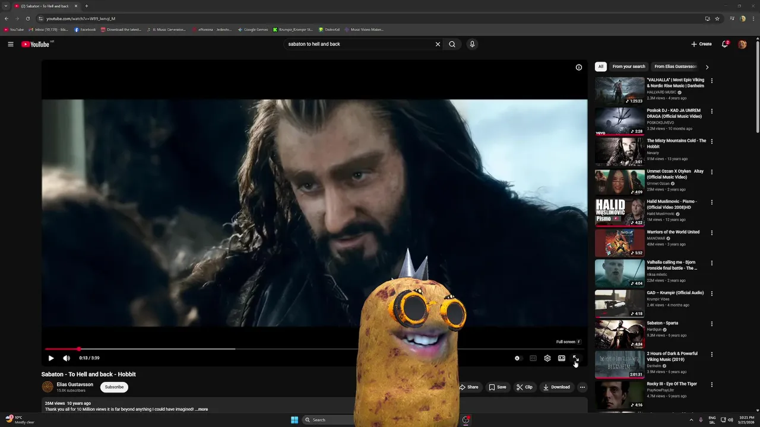Open the Google Gemini bookmark
The width and height of the screenshot is (760, 427).
[x=253, y=30]
